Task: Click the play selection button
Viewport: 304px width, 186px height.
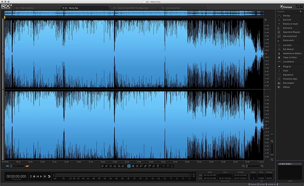Action: point(45,177)
